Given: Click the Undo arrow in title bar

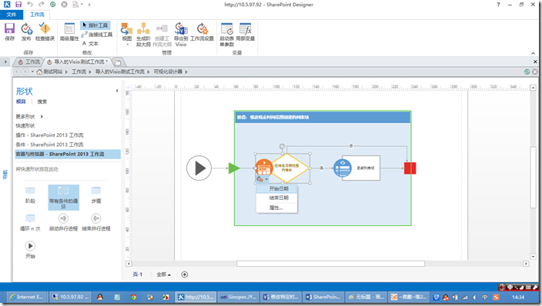Looking at the screenshot, I should 30,5.
